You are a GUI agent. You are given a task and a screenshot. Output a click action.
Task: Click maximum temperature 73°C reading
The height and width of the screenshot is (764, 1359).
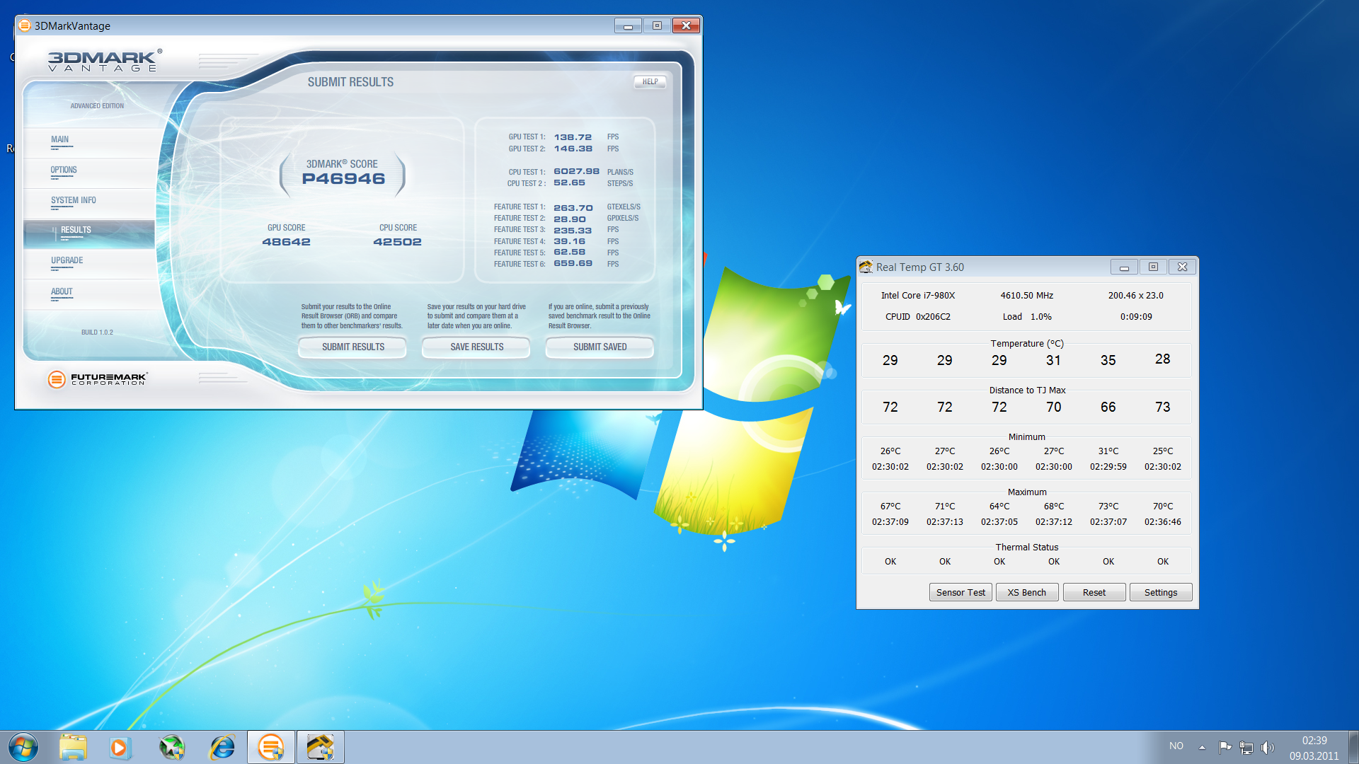(x=1108, y=507)
